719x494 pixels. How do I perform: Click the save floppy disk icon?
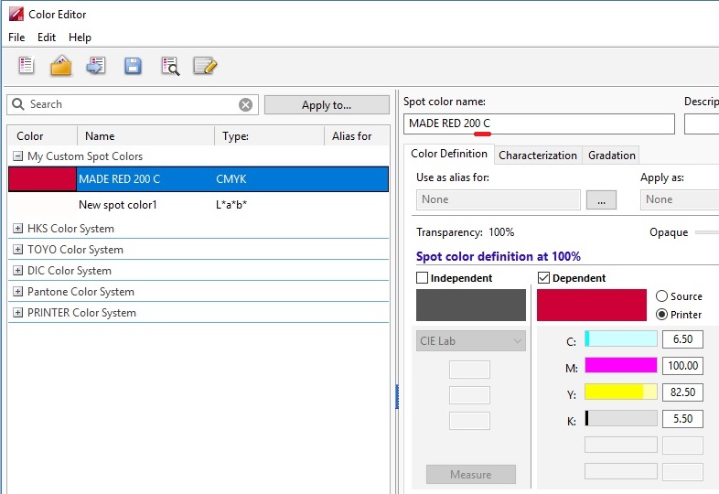click(x=133, y=65)
